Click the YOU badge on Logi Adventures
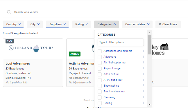The height and width of the screenshot is (108, 188). (10, 41)
